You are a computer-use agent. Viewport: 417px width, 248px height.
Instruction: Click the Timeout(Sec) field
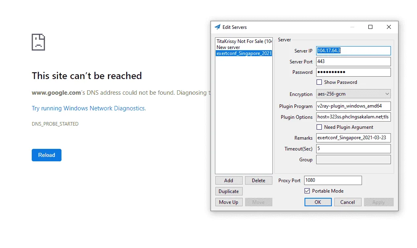[x=354, y=149]
